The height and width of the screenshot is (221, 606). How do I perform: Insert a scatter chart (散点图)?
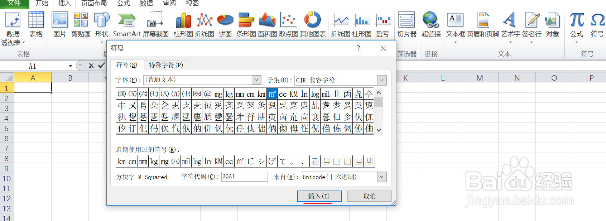pyautogui.click(x=289, y=24)
